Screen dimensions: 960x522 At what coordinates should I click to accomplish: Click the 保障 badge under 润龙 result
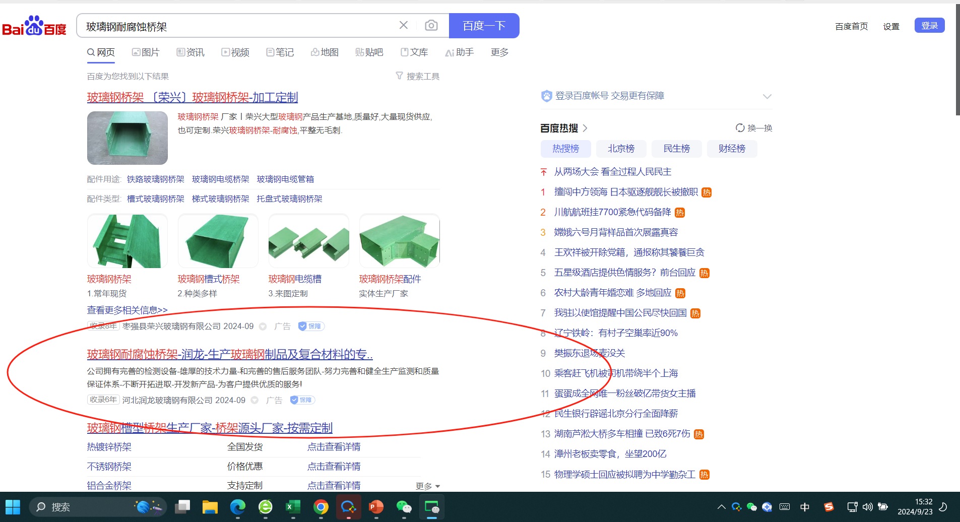(x=302, y=400)
